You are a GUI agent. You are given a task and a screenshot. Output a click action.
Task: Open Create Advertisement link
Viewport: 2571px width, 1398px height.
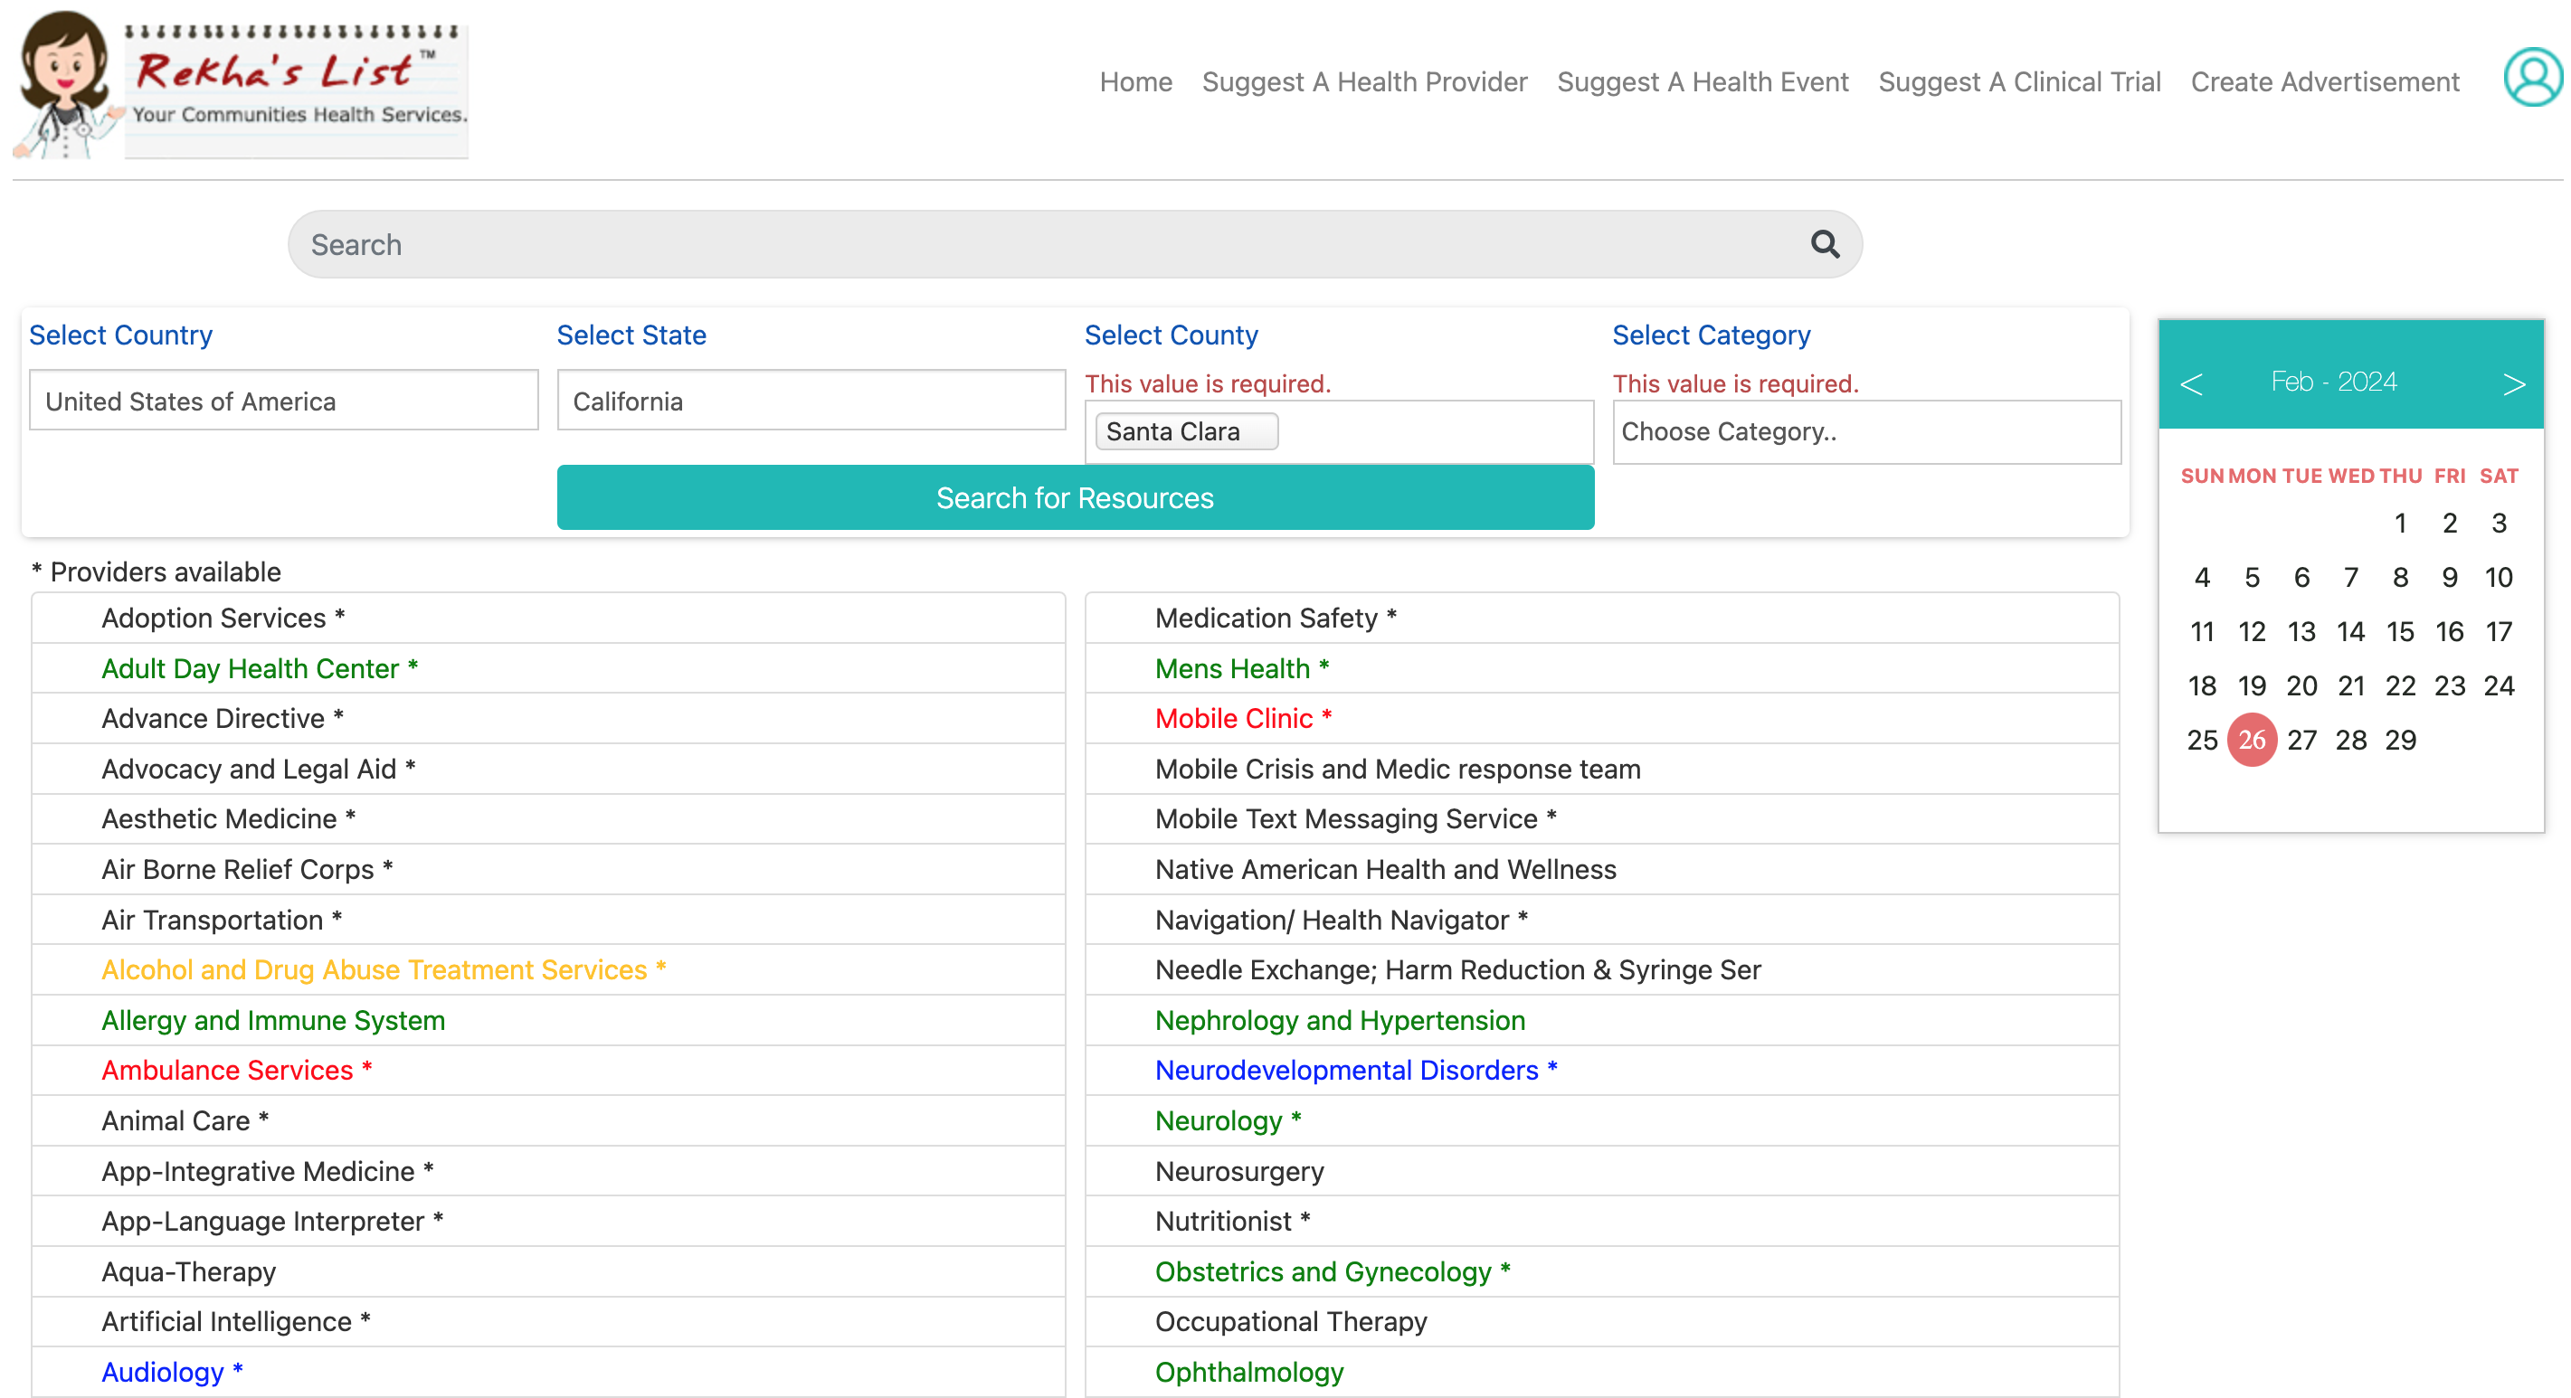[x=2323, y=81]
